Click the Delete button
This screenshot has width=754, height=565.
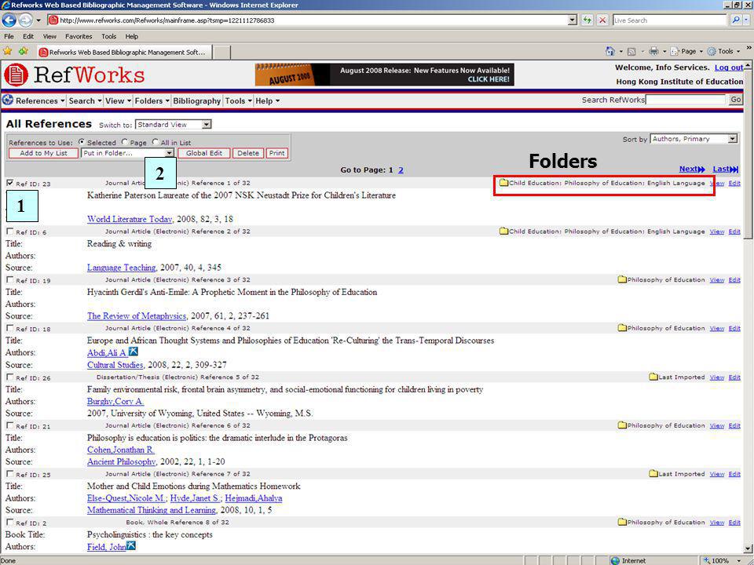(248, 153)
